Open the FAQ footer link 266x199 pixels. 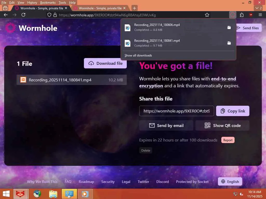click(x=68, y=182)
